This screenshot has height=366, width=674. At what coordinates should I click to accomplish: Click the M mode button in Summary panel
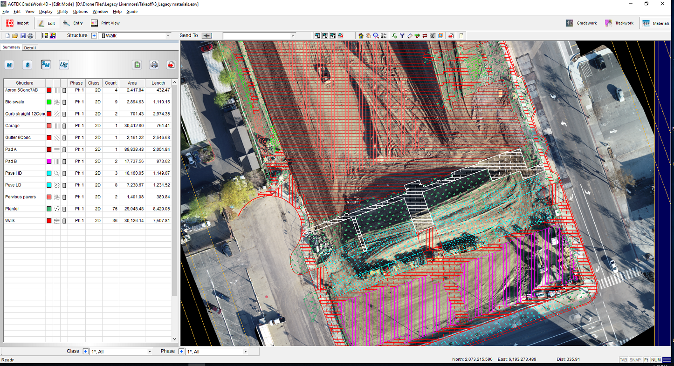pyautogui.click(x=9, y=65)
